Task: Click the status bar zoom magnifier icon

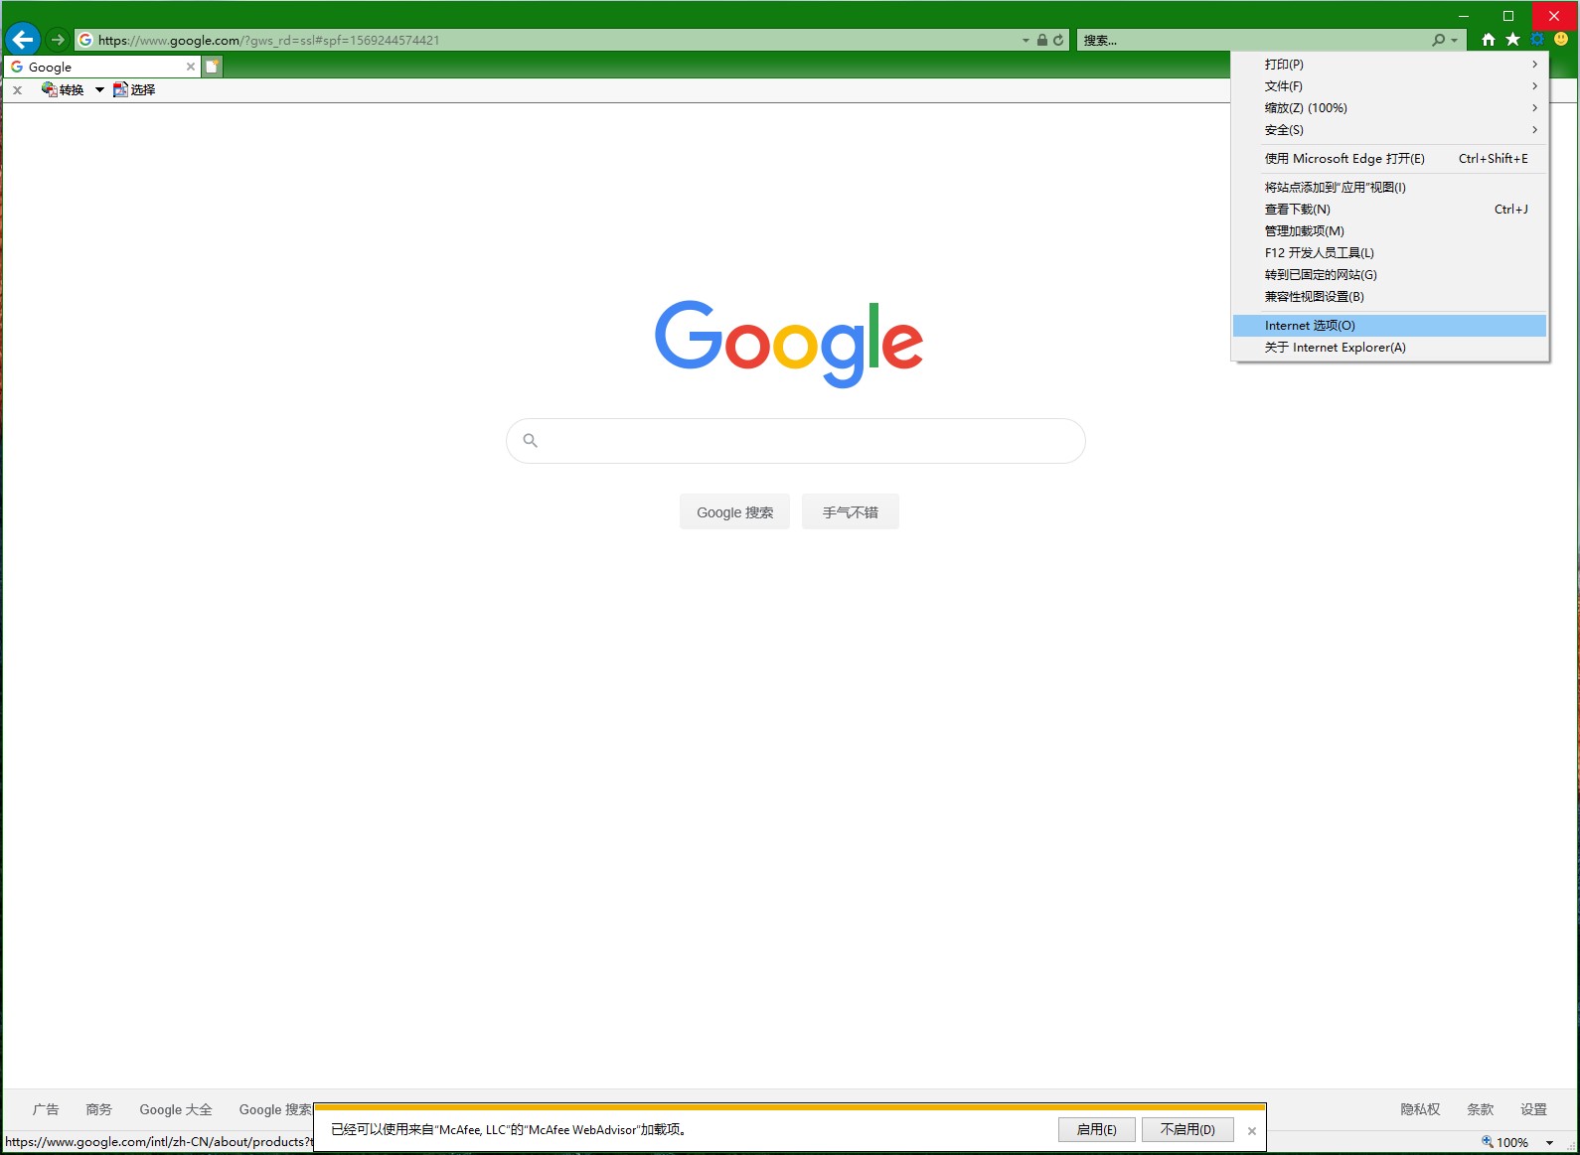Action: coord(1488,1143)
